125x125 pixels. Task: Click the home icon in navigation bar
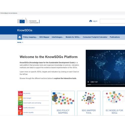point(20,37)
